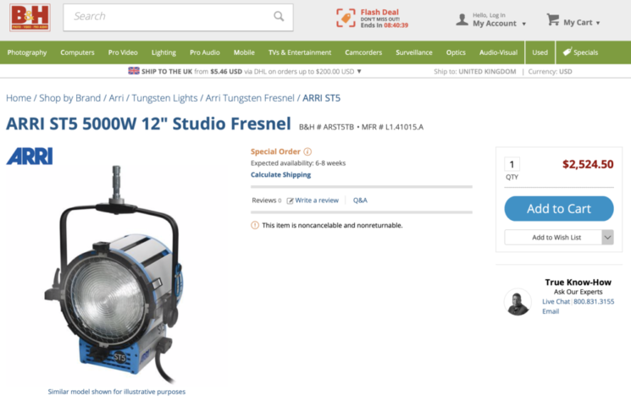Click the Write a review pencil icon
The width and height of the screenshot is (631, 401).
[290, 200]
